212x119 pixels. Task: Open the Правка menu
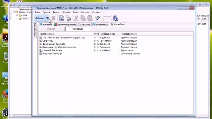point(46,12)
